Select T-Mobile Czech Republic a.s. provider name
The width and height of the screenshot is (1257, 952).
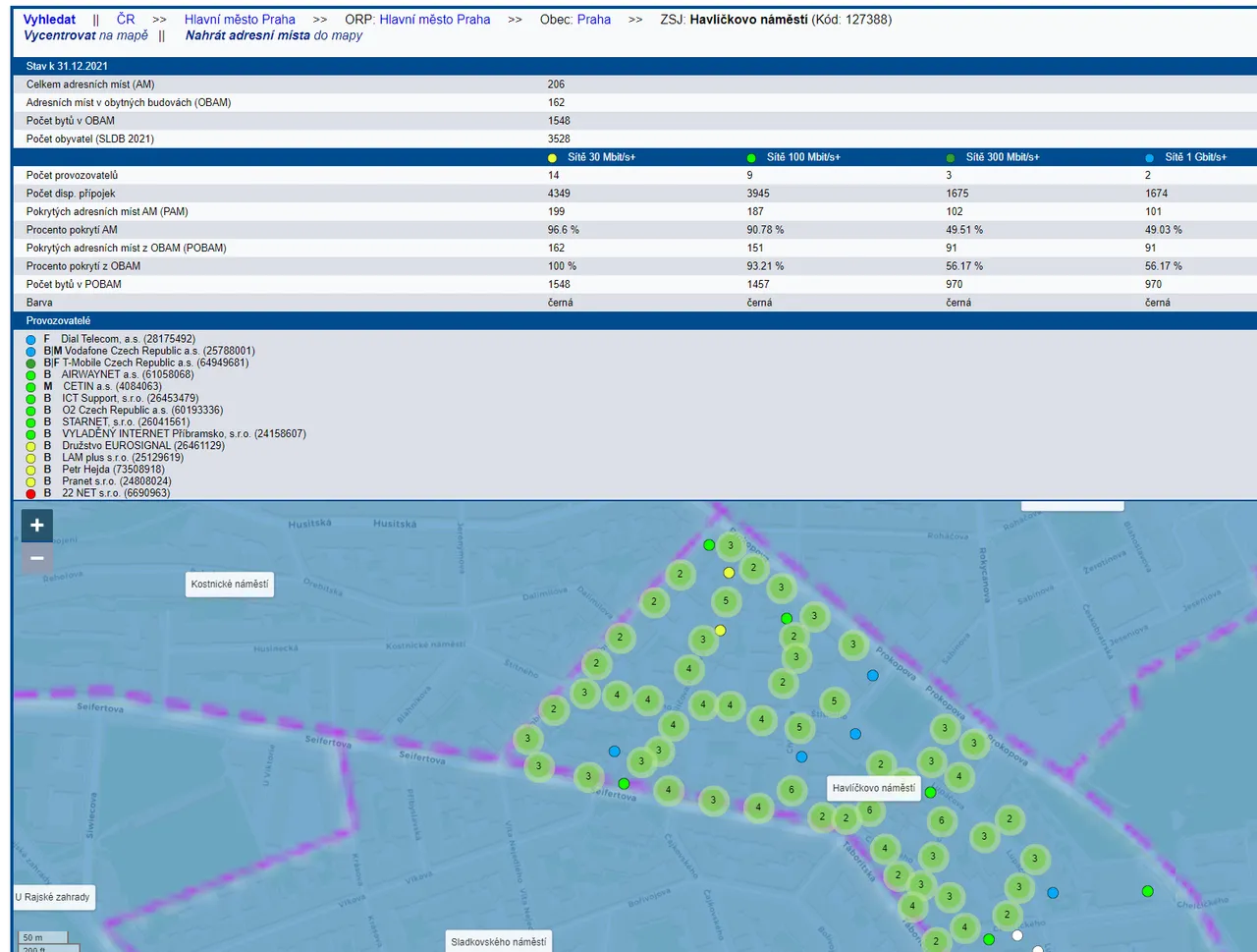click(x=155, y=363)
